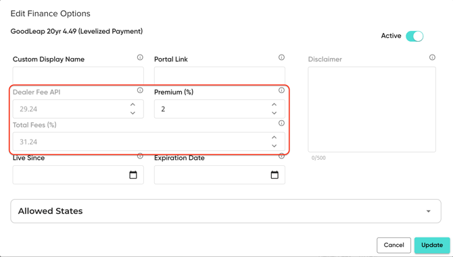The width and height of the screenshot is (453, 257).
Task: Expand the Allowed States section
Action: tap(226, 211)
